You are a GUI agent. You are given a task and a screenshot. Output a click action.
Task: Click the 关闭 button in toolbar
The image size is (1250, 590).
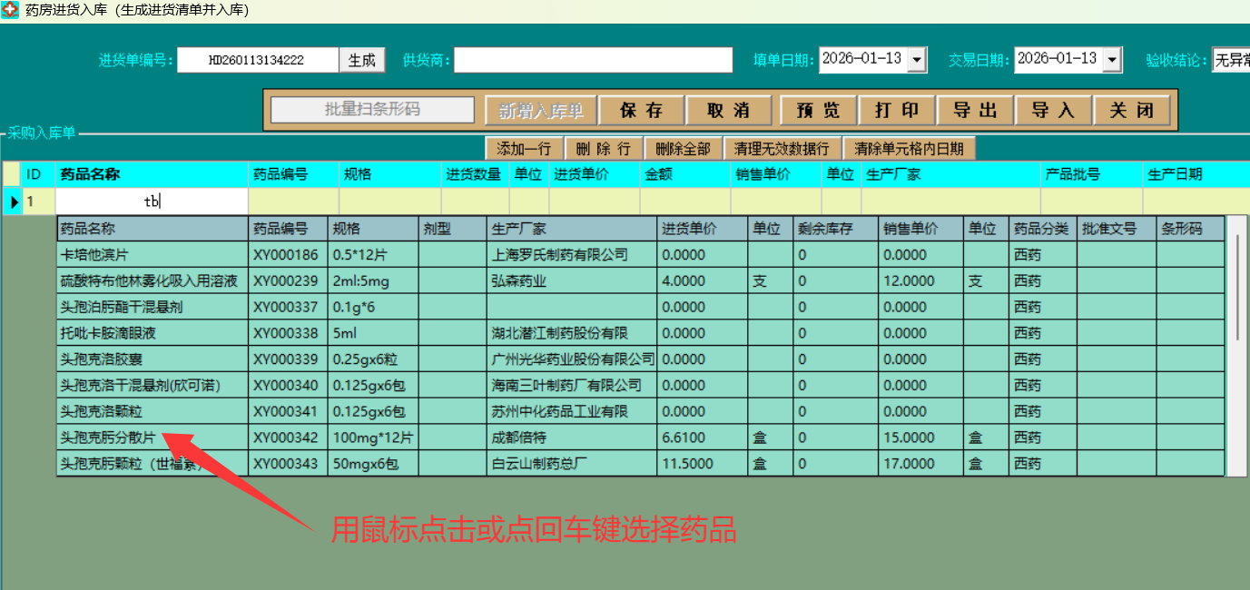[x=1132, y=111]
